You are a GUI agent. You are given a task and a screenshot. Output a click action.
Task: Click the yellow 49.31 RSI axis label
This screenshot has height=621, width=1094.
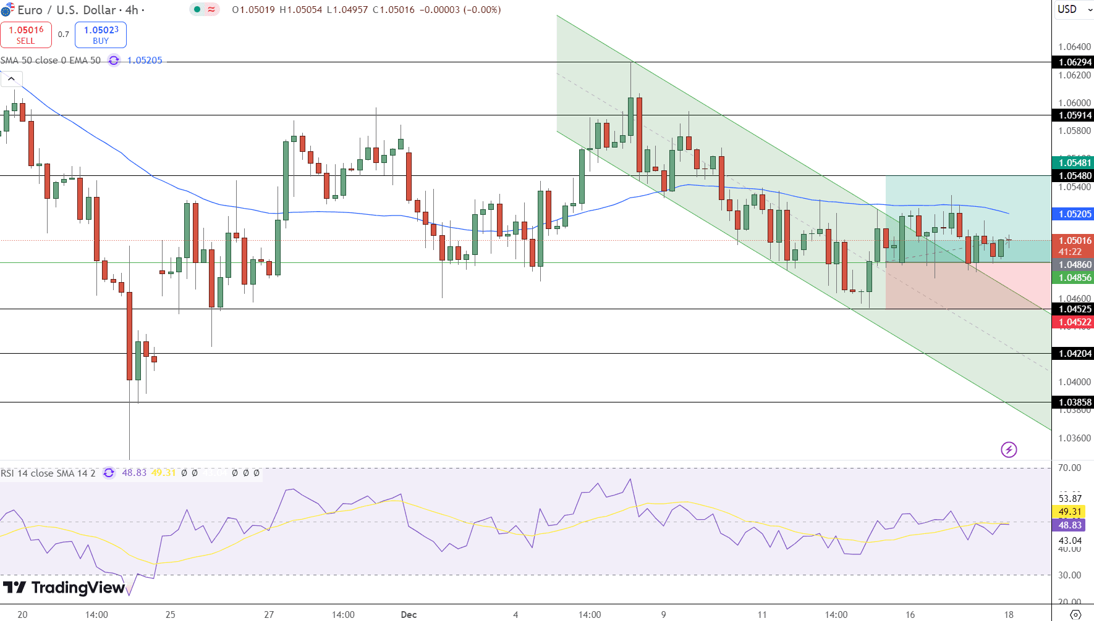[1070, 512]
